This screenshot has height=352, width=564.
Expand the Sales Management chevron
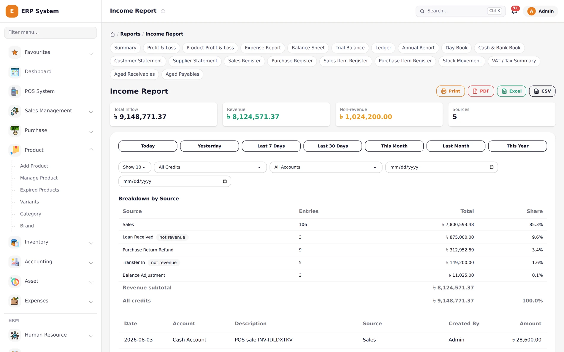91,112
